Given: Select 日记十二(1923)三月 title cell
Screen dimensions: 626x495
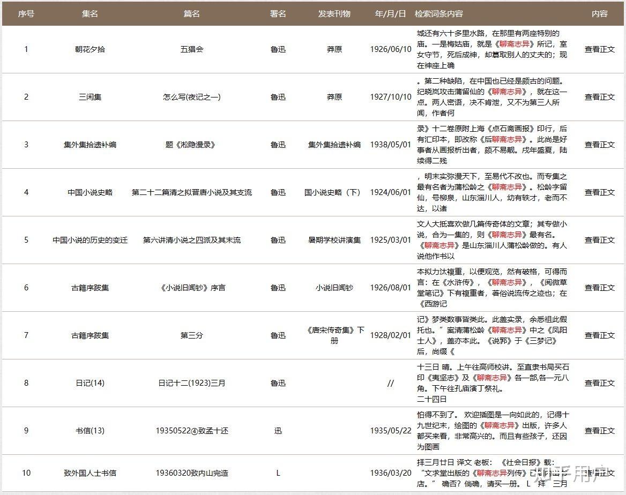Looking at the screenshot, I should coord(192,383).
